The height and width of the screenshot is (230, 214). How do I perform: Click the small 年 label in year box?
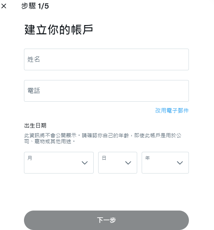[x=147, y=158]
